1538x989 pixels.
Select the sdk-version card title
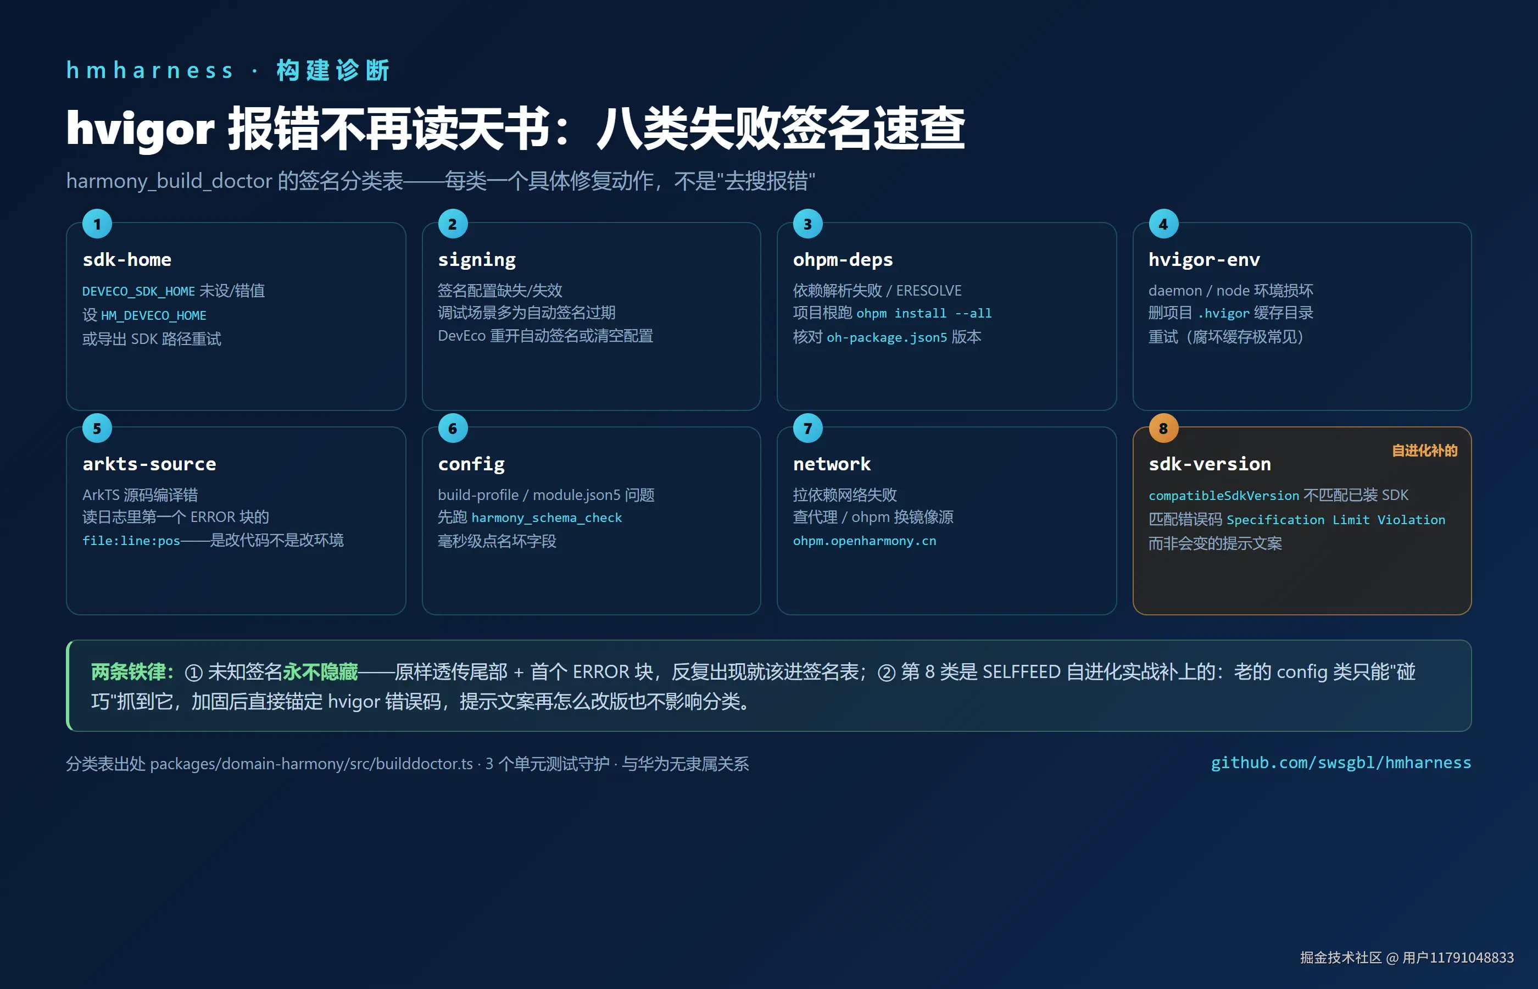[1210, 464]
